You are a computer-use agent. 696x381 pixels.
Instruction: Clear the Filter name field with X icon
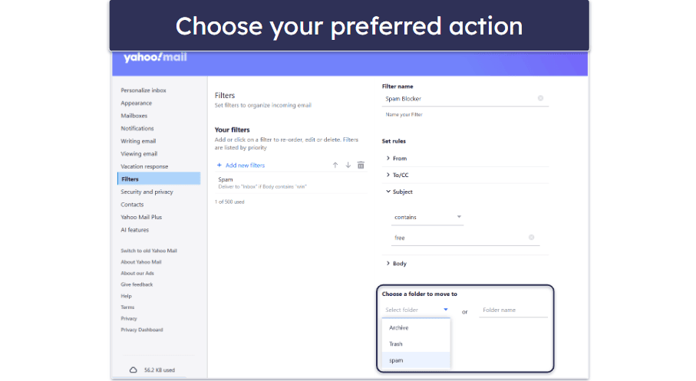[x=540, y=98]
